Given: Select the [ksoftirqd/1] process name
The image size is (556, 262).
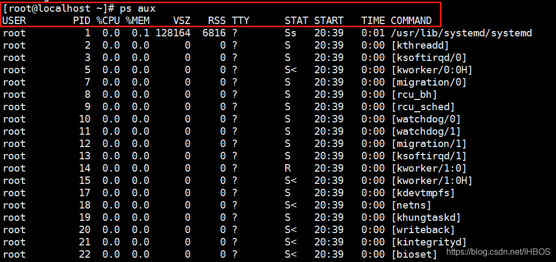Looking at the screenshot, I should pos(429,156).
